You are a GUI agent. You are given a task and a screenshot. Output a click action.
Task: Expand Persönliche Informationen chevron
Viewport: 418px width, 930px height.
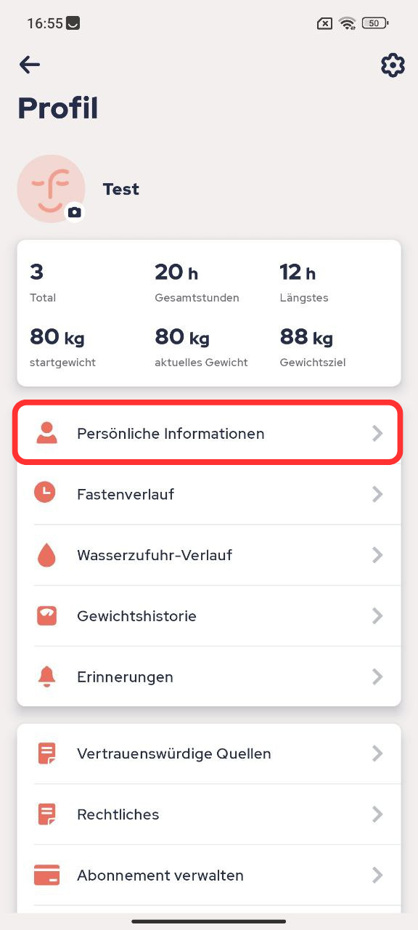pyautogui.click(x=377, y=434)
